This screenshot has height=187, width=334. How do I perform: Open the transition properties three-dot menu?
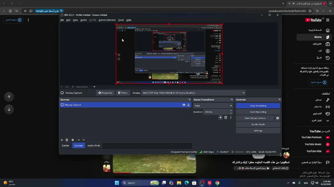point(231,118)
